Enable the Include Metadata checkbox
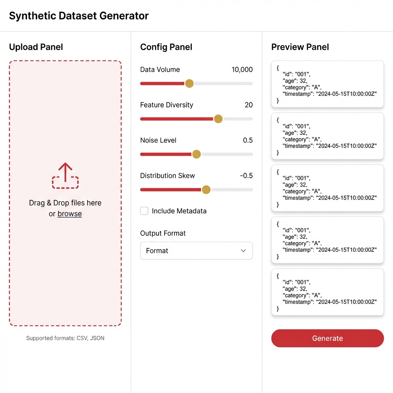Viewport: 393px width, 393px height. pos(144,211)
